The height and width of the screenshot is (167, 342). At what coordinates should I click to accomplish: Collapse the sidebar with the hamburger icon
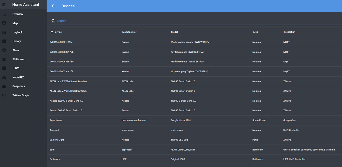4,4
